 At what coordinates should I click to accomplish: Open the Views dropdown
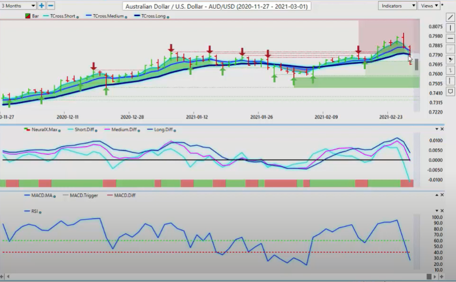pos(429,6)
